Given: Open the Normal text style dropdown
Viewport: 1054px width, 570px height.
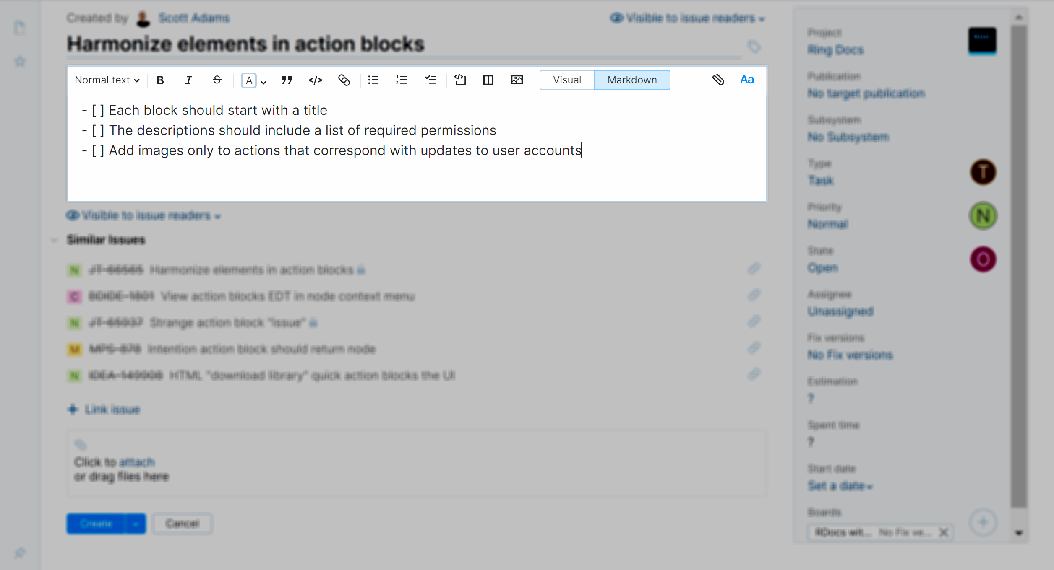Looking at the screenshot, I should (107, 80).
